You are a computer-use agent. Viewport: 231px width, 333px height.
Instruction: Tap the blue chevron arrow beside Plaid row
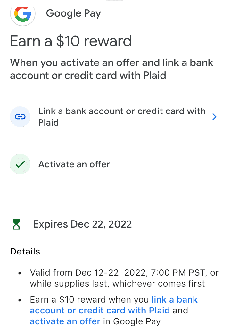(214, 117)
